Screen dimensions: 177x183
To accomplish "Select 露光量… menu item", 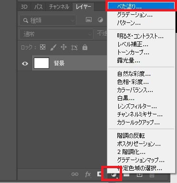I will (141, 61).
